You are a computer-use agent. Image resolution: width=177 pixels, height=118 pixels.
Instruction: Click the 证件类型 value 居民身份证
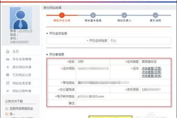click(x=149, y=62)
